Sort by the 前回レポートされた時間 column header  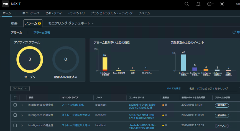(x=193, y=98)
